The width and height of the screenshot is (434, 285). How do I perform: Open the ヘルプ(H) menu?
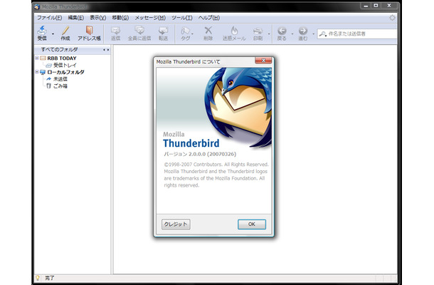[x=209, y=18]
